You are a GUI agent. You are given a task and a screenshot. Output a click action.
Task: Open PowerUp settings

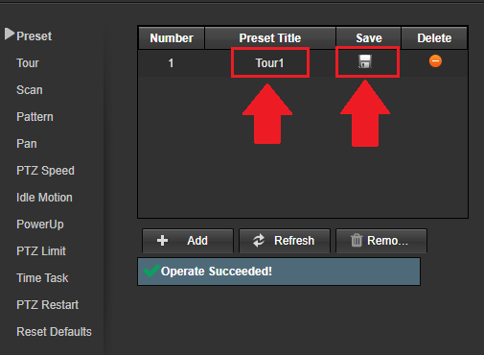[x=40, y=225]
